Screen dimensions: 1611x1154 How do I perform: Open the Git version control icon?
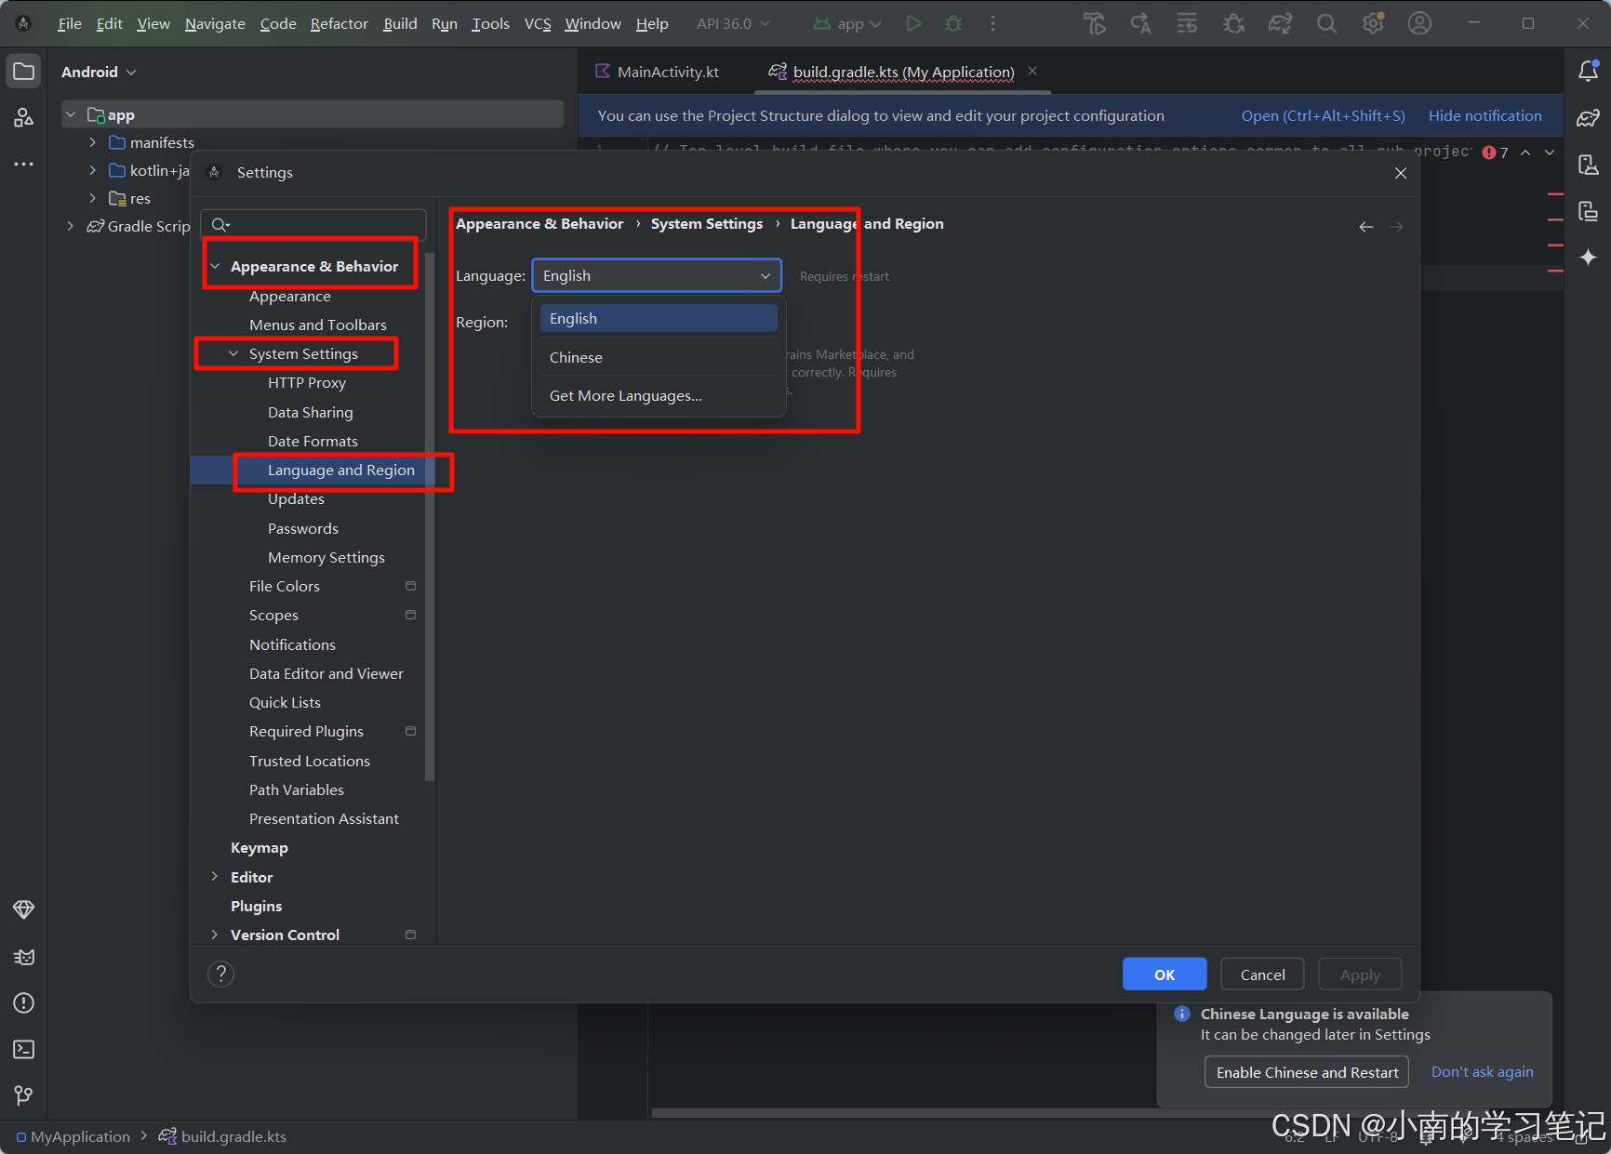(x=24, y=1095)
